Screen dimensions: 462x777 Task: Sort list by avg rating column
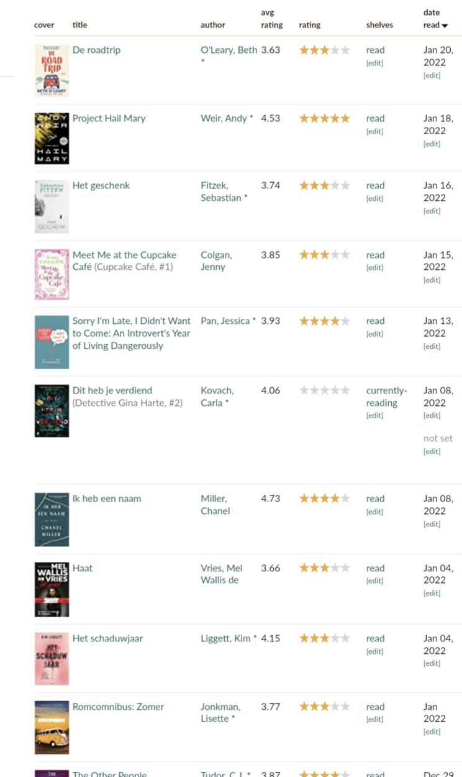pyautogui.click(x=271, y=19)
